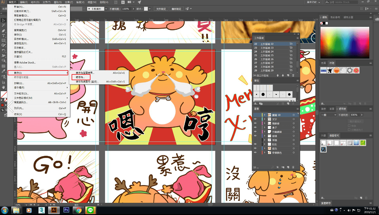The image size is (379, 215).
Task: Click locate object magnifier in layers panel
Action: coord(273,167)
